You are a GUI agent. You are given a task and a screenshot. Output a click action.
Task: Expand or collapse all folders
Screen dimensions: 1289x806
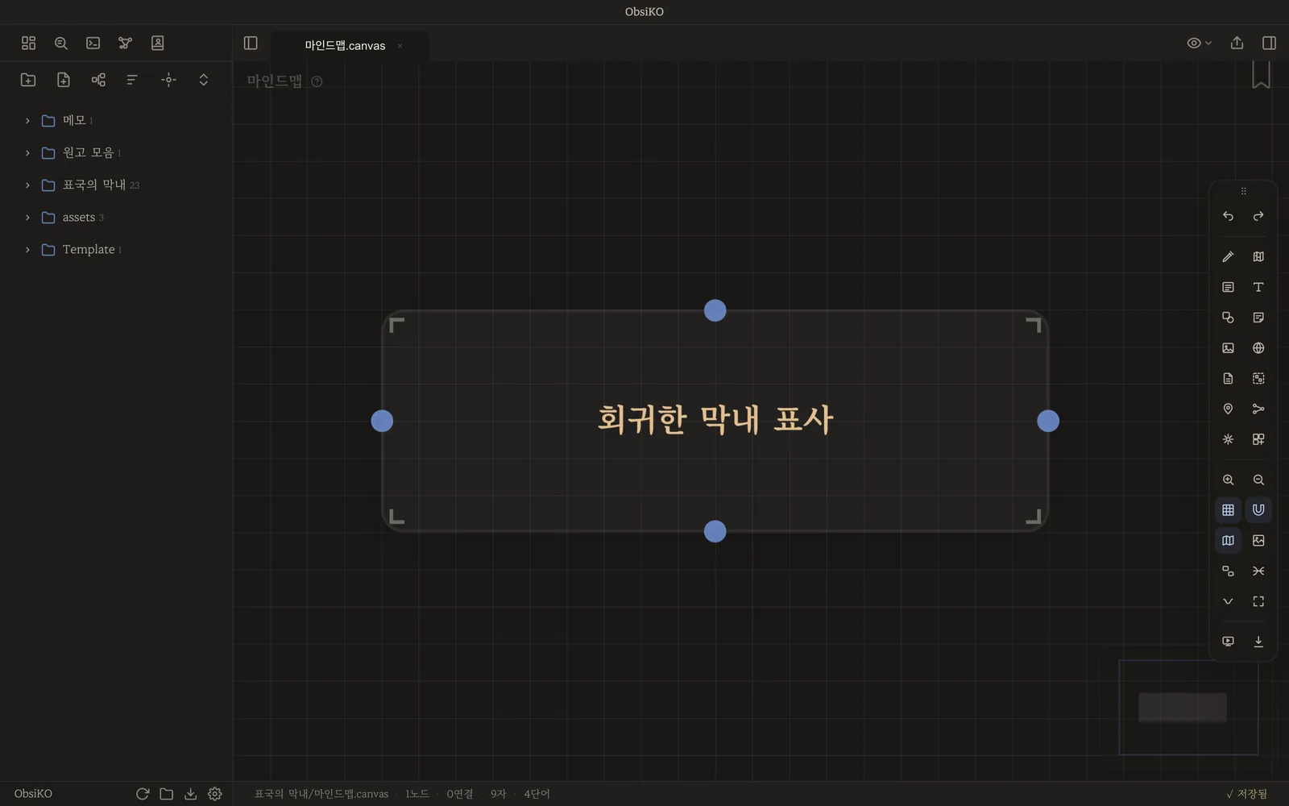pyautogui.click(x=203, y=79)
